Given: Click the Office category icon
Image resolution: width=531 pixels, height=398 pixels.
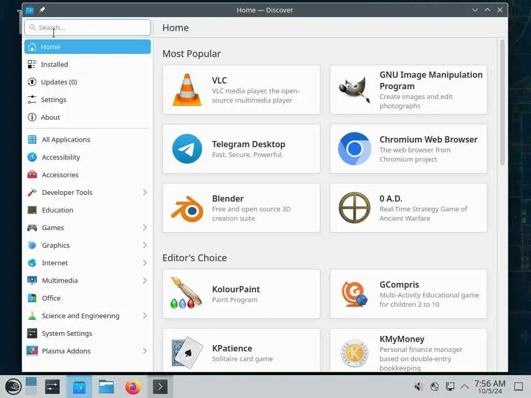Looking at the screenshot, I should 32,298.
